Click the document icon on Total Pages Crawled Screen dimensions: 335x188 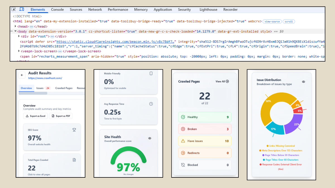(x=74, y=160)
